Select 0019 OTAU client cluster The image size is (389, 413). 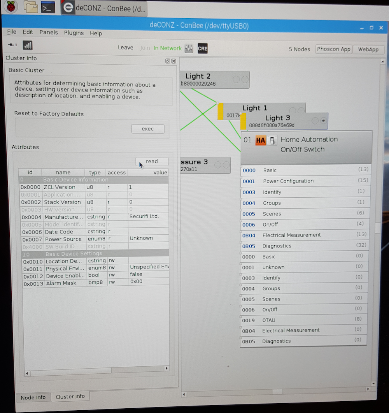click(303, 320)
